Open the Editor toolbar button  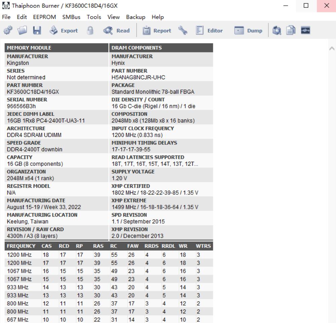point(209,31)
